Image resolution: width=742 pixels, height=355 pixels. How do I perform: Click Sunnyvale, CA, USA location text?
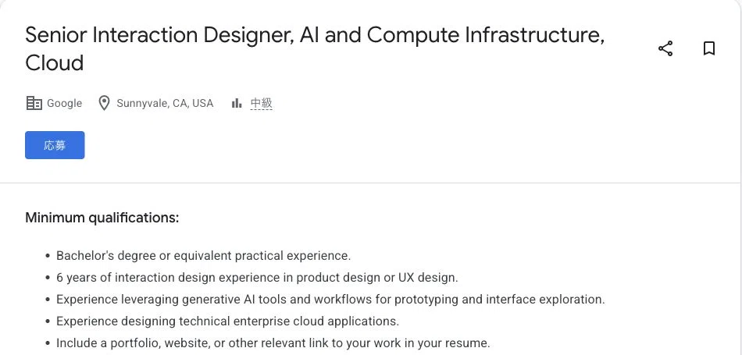click(165, 103)
